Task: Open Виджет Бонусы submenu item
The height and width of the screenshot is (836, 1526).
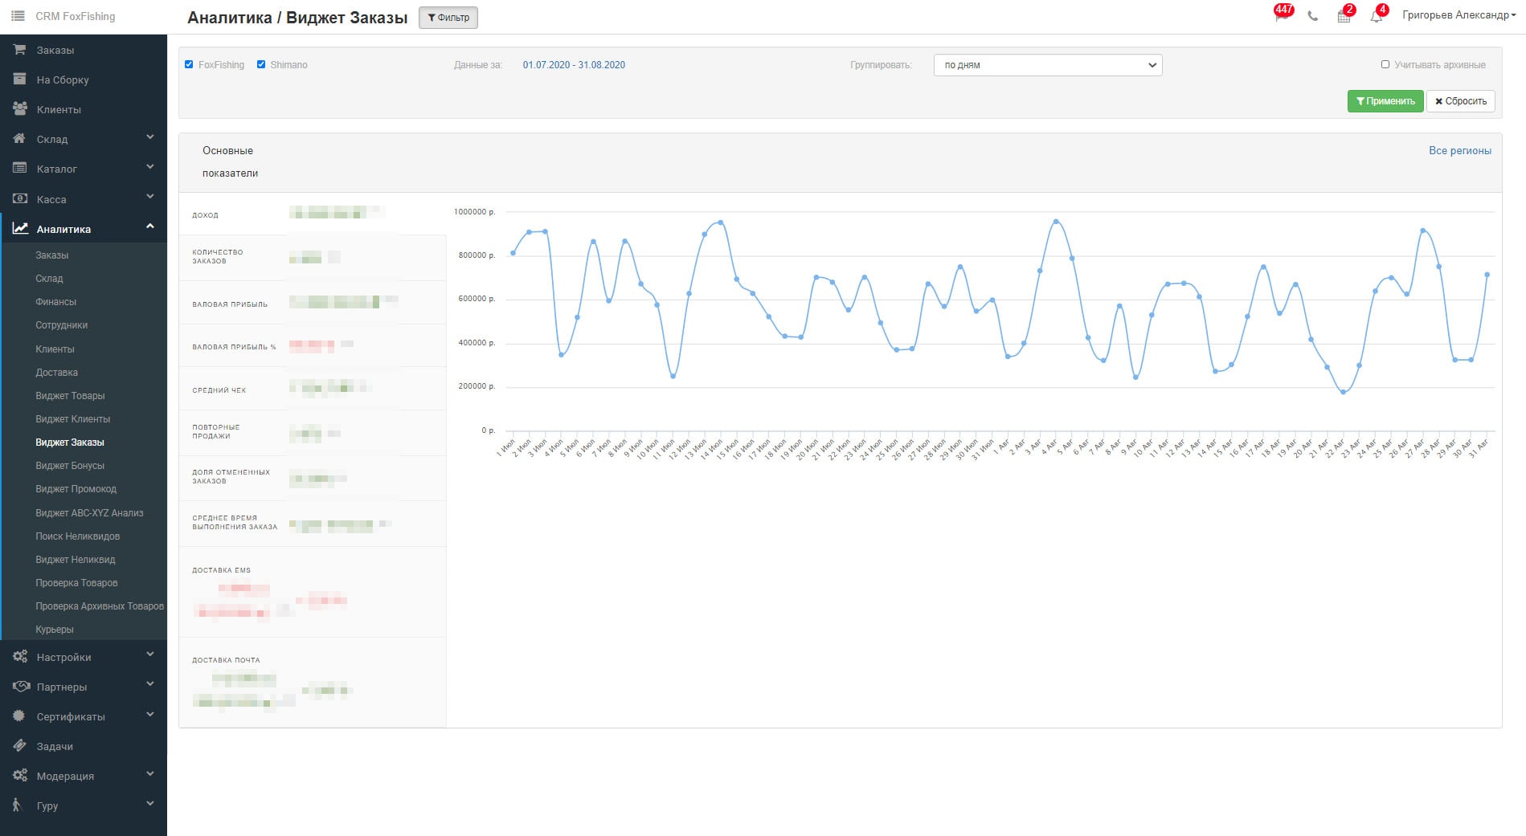Action: (70, 466)
